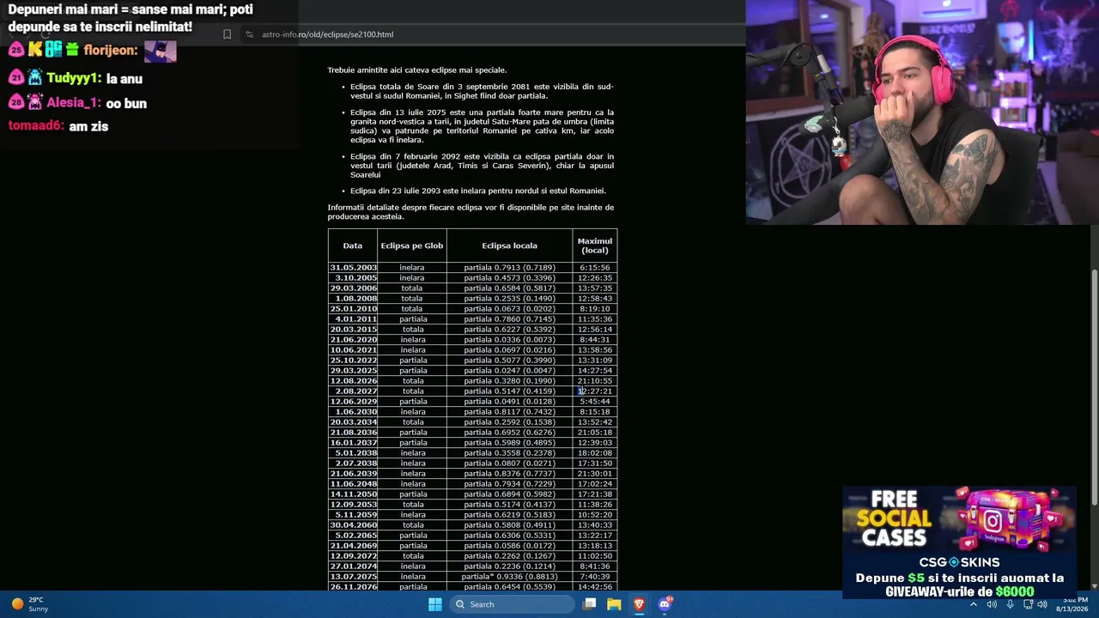
Task: Click the "partiala" cell in the 4.01.2011 row
Action: click(412, 319)
